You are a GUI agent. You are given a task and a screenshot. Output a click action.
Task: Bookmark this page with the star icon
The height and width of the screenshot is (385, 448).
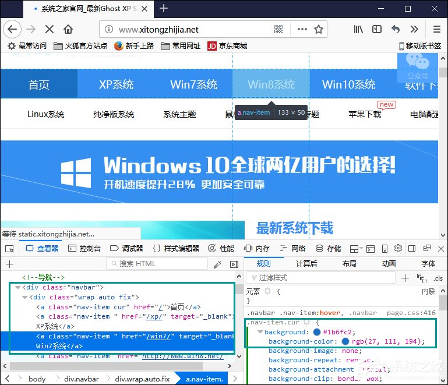pyautogui.click(x=319, y=29)
